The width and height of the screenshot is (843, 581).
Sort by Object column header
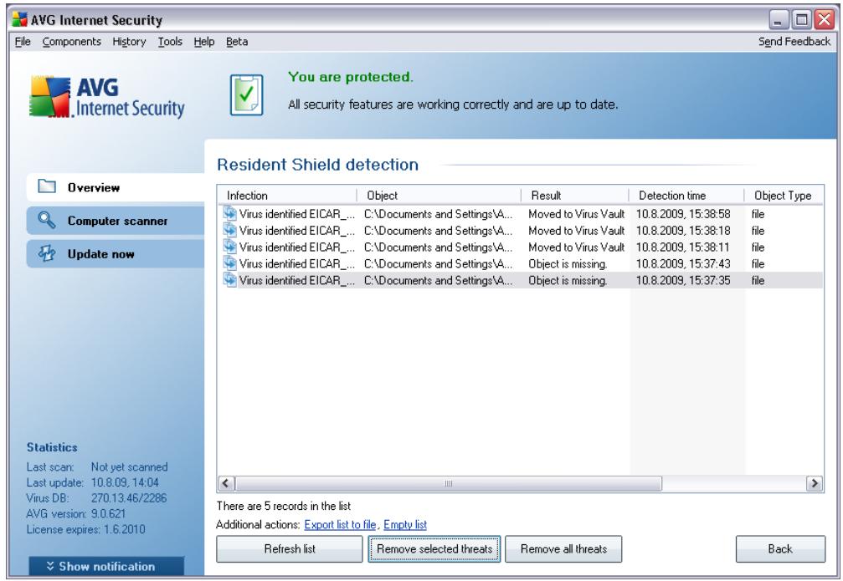(439, 196)
